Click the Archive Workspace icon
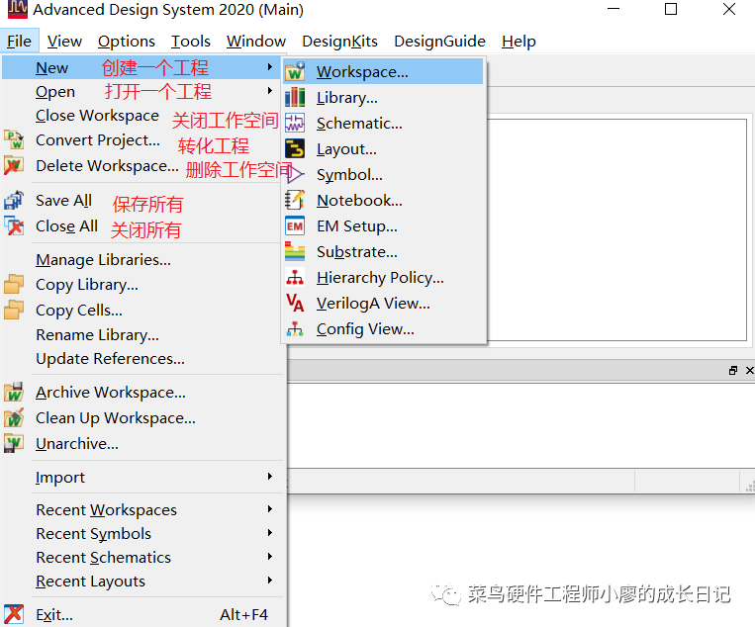The image size is (755, 627). (14, 393)
